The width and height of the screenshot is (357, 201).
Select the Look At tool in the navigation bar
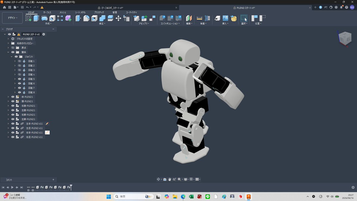coord(165,179)
